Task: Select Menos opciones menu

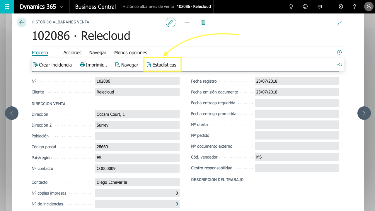Action: [x=131, y=53]
